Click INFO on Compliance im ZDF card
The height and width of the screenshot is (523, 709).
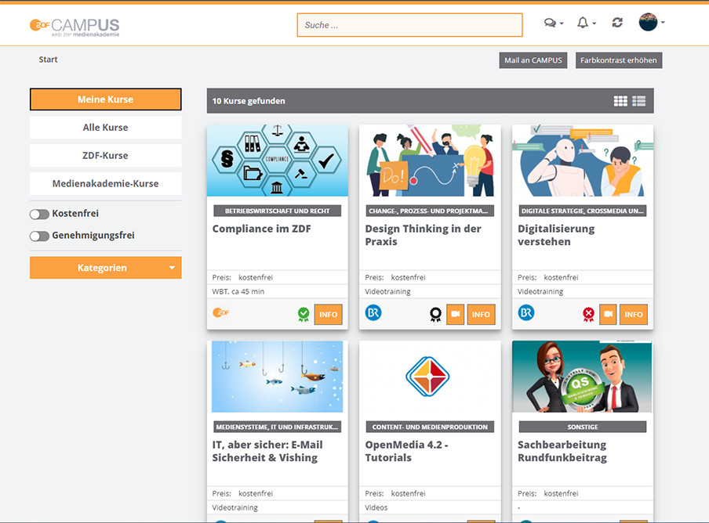pyautogui.click(x=329, y=314)
